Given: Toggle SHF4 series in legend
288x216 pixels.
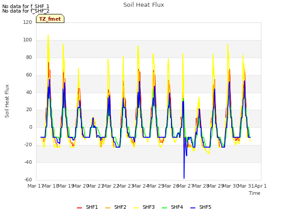Looking at the screenshot, I should click(x=172, y=207).
